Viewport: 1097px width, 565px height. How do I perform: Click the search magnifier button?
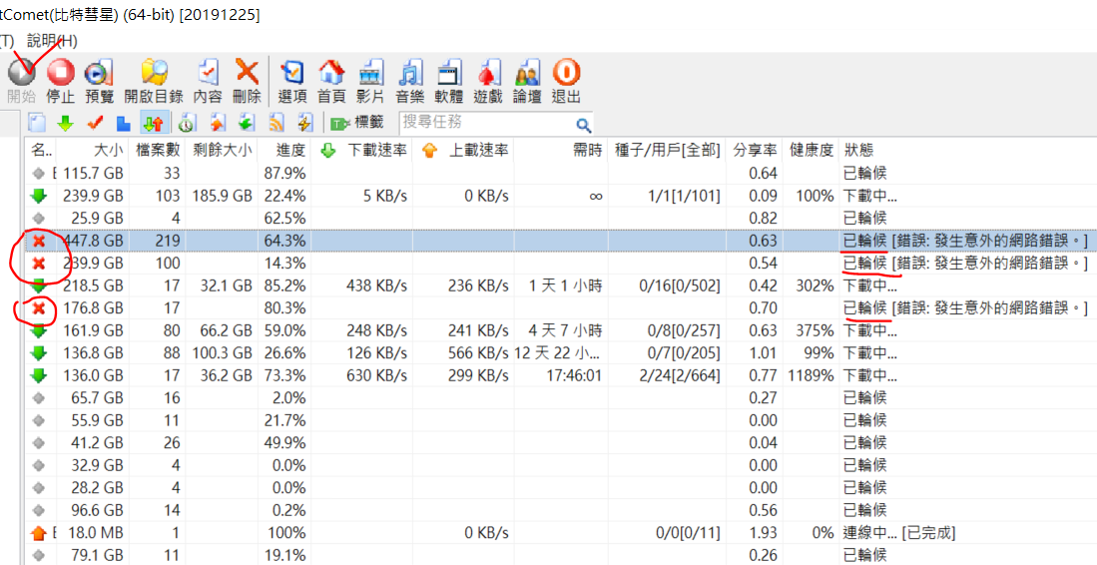[583, 124]
